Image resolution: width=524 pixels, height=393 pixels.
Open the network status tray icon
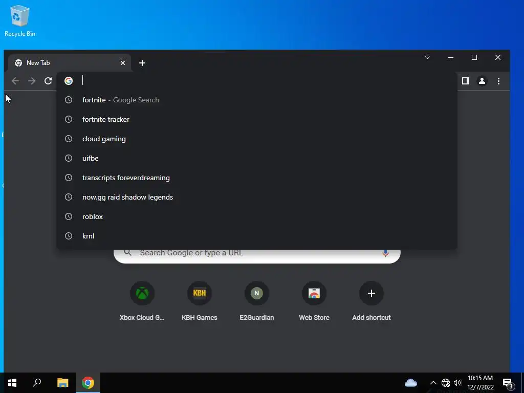tap(446, 383)
